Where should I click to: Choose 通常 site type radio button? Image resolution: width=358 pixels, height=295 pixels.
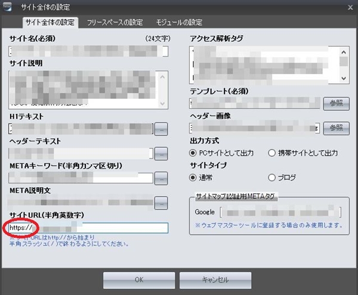193,177
